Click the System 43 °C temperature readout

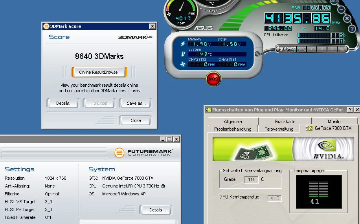[217, 54]
